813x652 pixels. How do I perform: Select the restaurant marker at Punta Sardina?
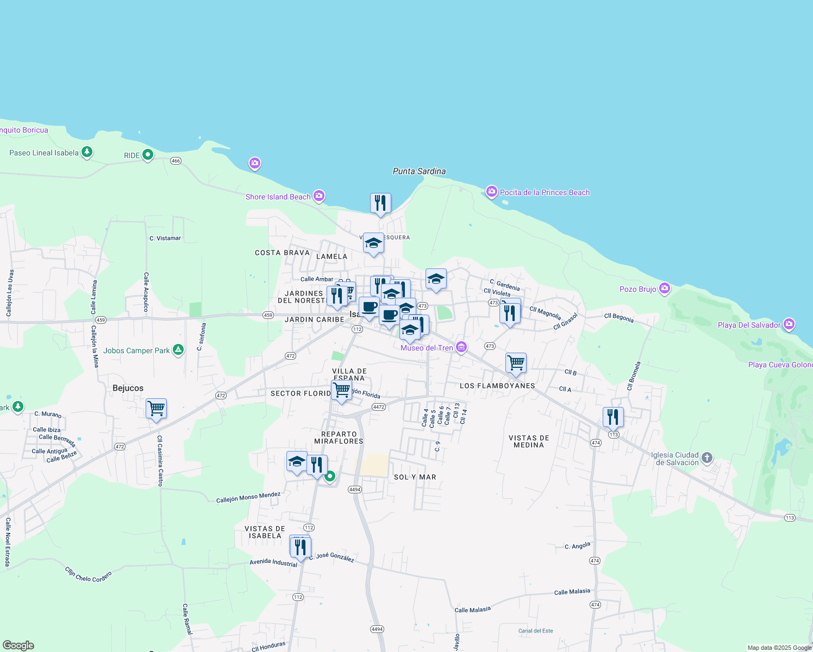[x=380, y=202]
